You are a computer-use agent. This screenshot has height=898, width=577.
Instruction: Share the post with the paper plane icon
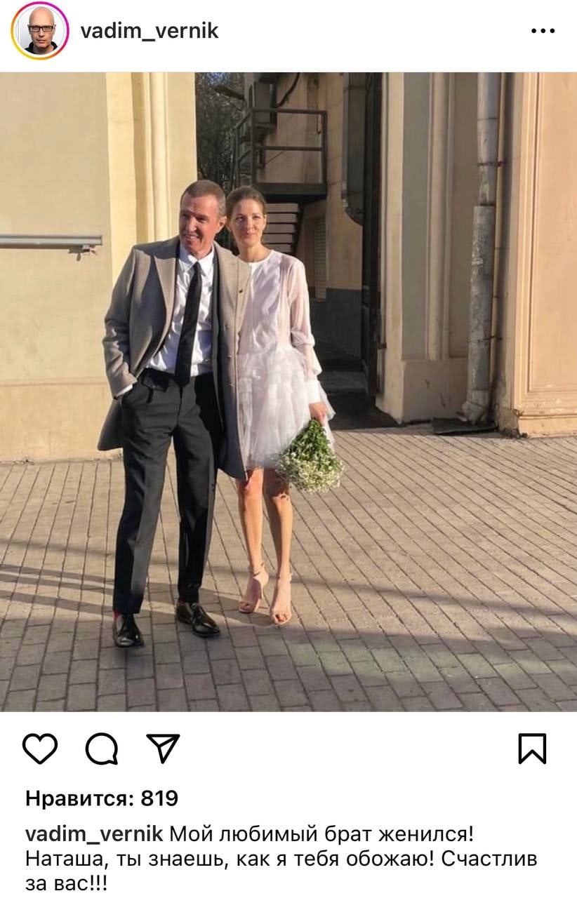(163, 748)
